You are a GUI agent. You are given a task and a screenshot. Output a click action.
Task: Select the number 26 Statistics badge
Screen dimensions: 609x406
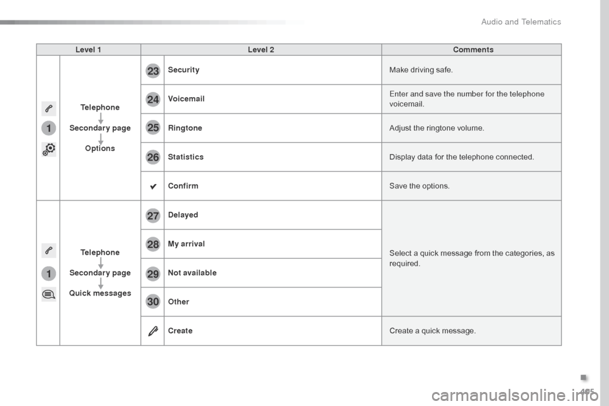click(x=153, y=157)
